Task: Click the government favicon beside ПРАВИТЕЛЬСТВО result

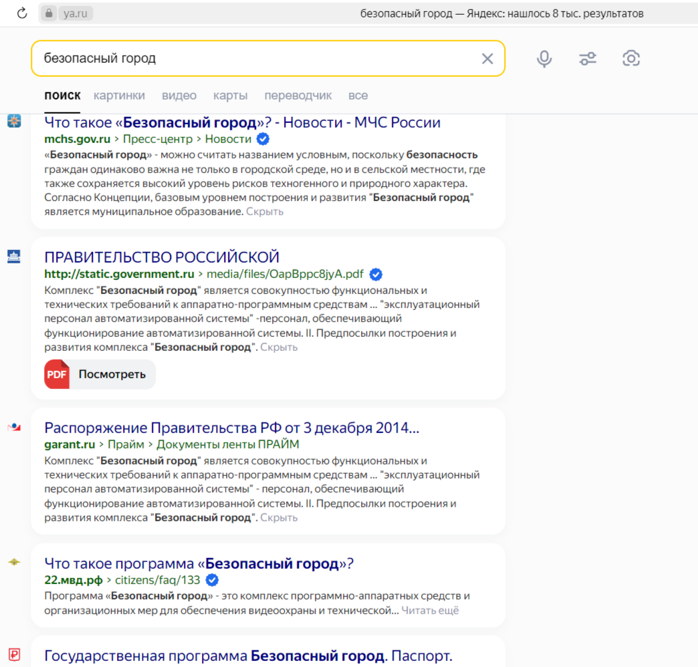Action: (x=14, y=256)
